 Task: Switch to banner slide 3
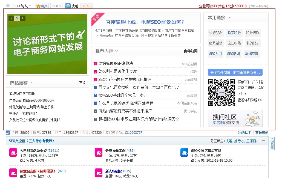click(22, 18)
